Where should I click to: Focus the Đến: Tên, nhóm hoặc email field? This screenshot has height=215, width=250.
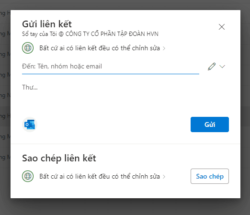pos(111,67)
